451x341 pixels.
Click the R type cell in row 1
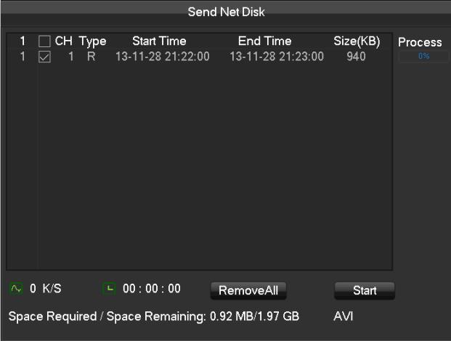coord(92,57)
